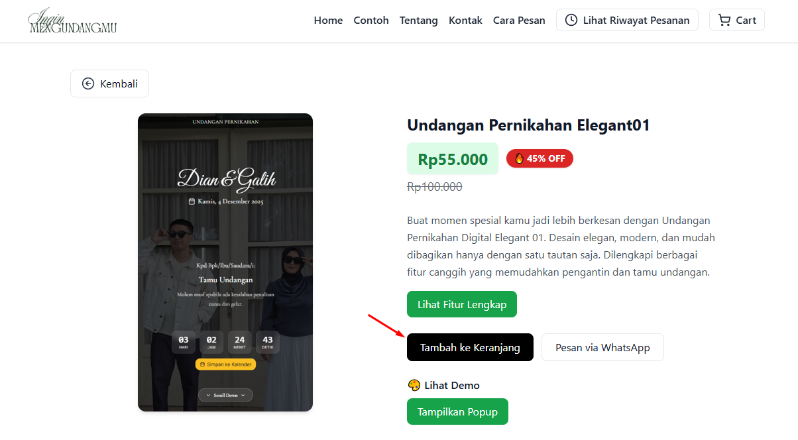Viewport: 798px width, 440px height.
Task: Click the calendar icon on Simpan ke Kalender
Action: pos(202,364)
